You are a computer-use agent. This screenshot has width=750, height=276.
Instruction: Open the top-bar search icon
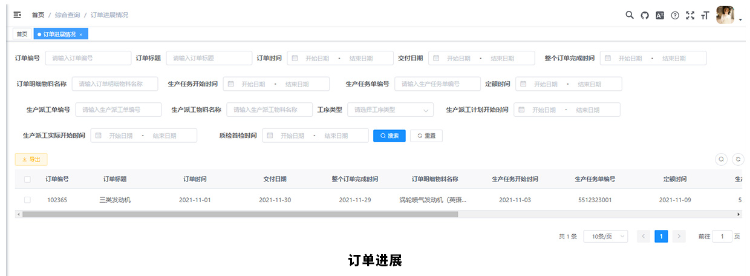tap(630, 15)
